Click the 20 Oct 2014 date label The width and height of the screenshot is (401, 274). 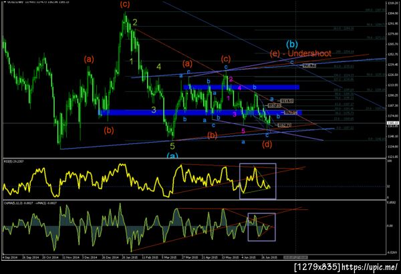click(x=50, y=257)
